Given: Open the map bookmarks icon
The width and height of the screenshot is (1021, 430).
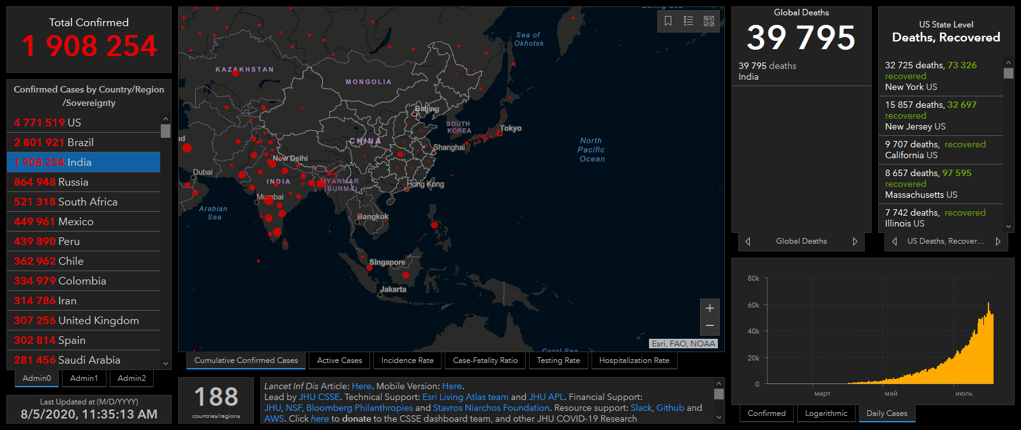Looking at the screenshot, I should 668,21.
